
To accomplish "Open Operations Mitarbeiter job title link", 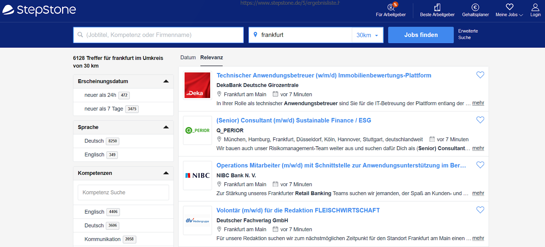I will (341, 165).
